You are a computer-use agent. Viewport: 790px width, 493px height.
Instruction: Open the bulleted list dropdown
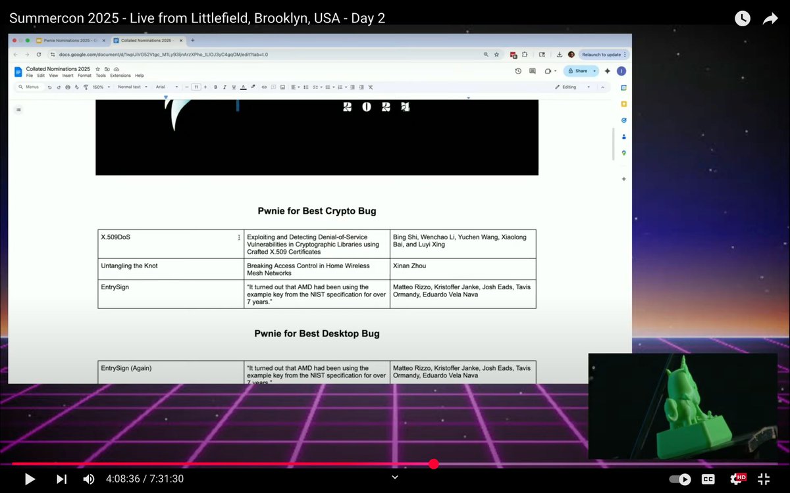coord(330,87)
